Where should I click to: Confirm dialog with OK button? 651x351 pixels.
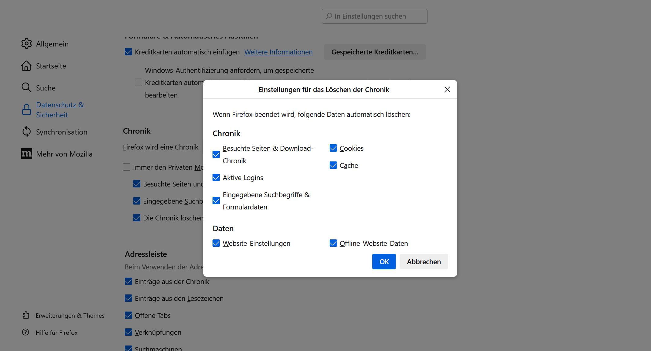click(x=384, y=262)
